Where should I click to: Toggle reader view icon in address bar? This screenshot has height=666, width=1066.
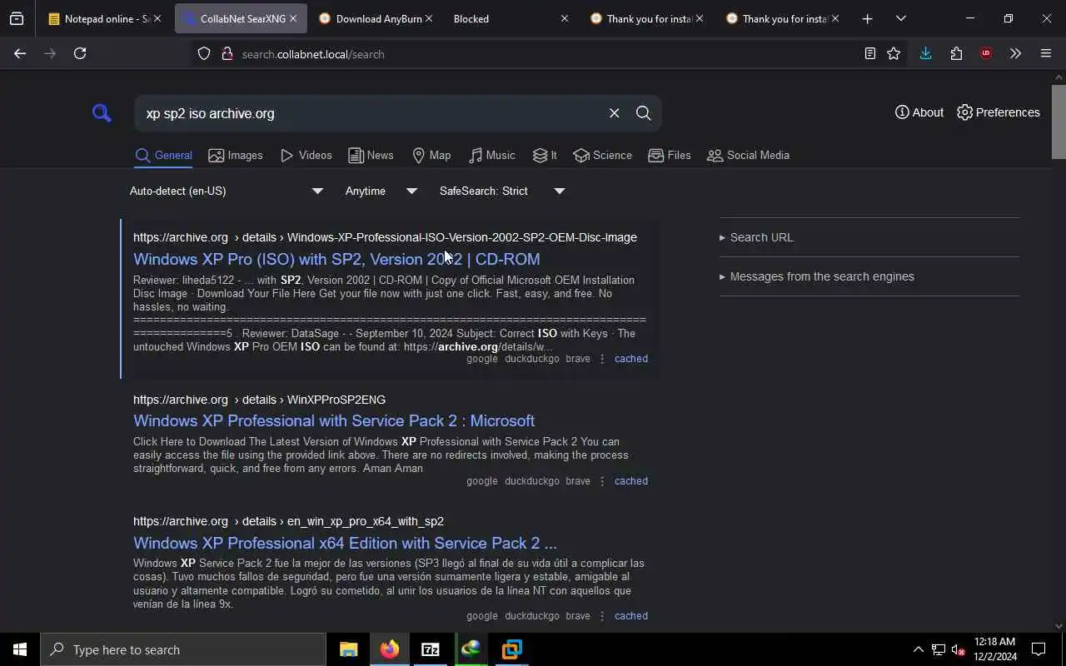[869, 53]
